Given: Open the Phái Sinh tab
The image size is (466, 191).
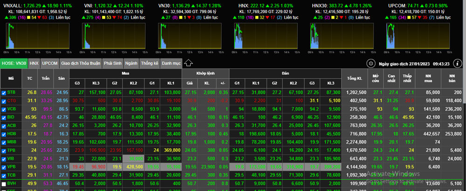Looking at the screenshot, I should tap(113, 63).
